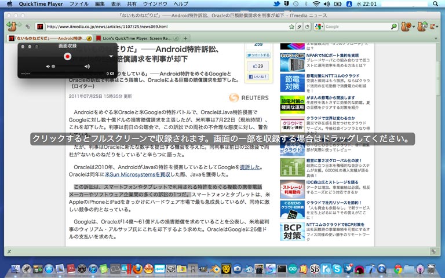Click the ストレージ利用動向 thumbnail
Image resolution: width=445 pixels, height=278 pixels.
(292, 189)
